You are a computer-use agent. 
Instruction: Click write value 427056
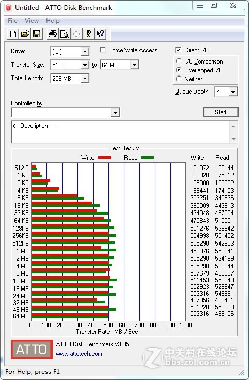click(x=199, y=300)
